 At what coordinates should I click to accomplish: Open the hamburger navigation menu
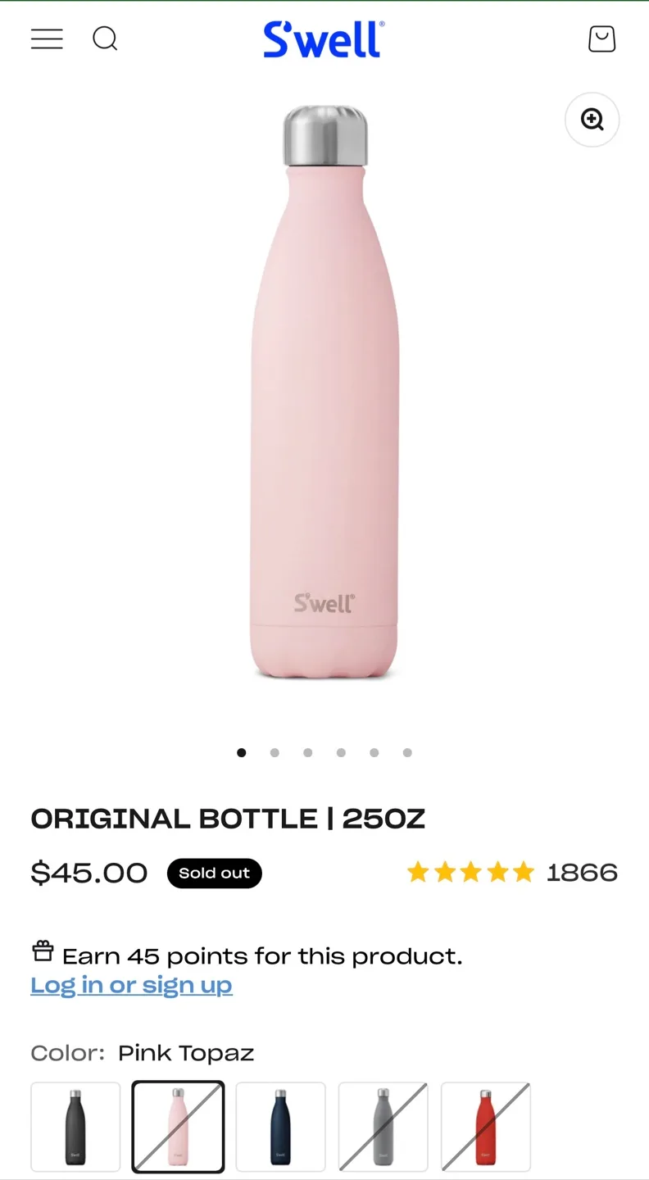pos(47,39)
